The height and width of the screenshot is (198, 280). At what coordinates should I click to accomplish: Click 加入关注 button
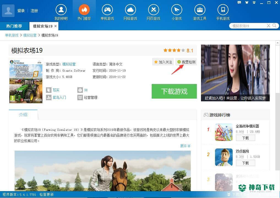163,62
